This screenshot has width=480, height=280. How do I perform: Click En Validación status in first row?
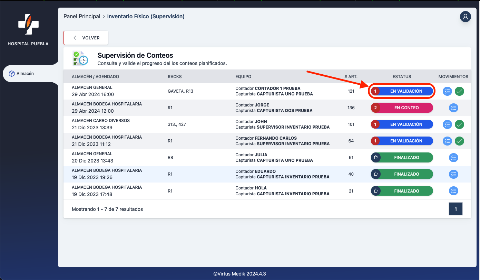pos(402,91)
